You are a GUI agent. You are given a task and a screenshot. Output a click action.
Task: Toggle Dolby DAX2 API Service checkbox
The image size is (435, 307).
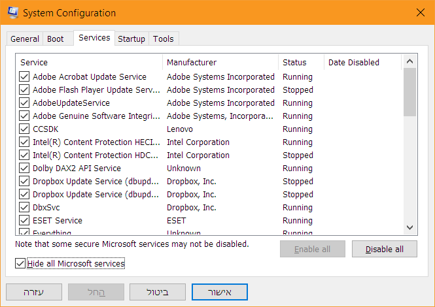(24, 168)
